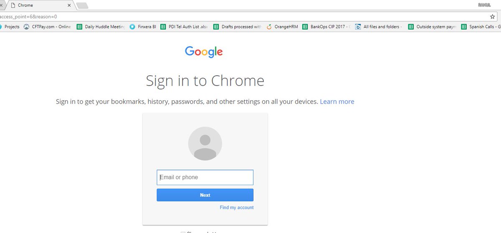Screen dimensions: 501x233
Task: Open the RAHUL profile button
Action: coord(484,5)
